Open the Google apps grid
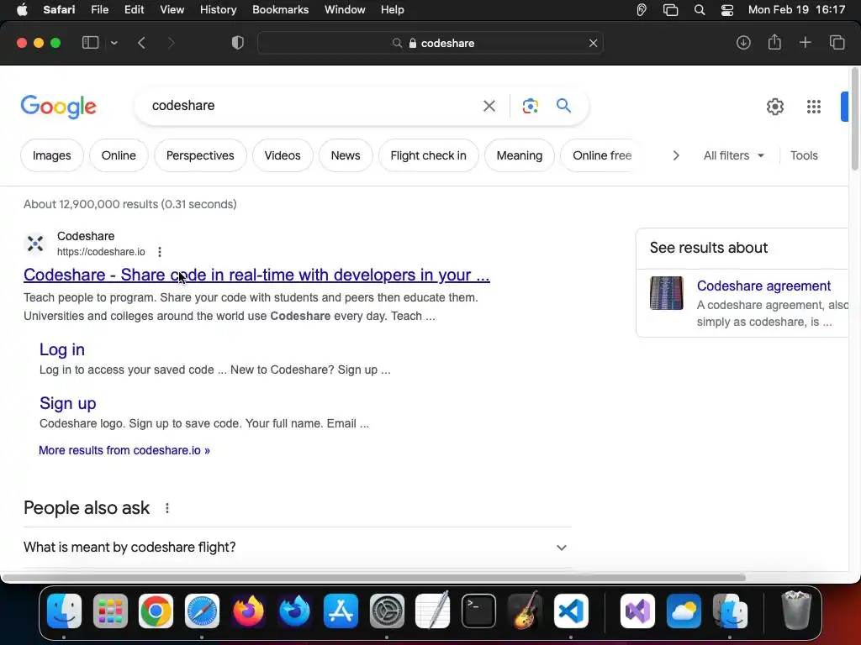 (x=814, y=107)
